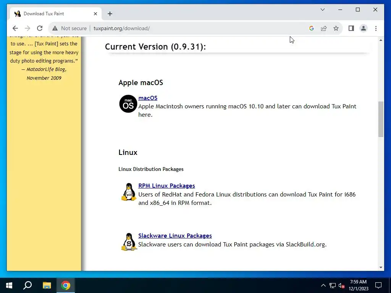391x293 pixels.
Task: Close the Download Tux Paint tab
Action: 95,14
